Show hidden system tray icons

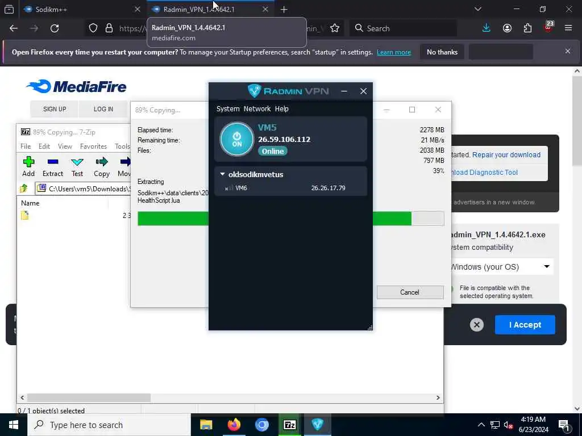click(x=481, y=425)
